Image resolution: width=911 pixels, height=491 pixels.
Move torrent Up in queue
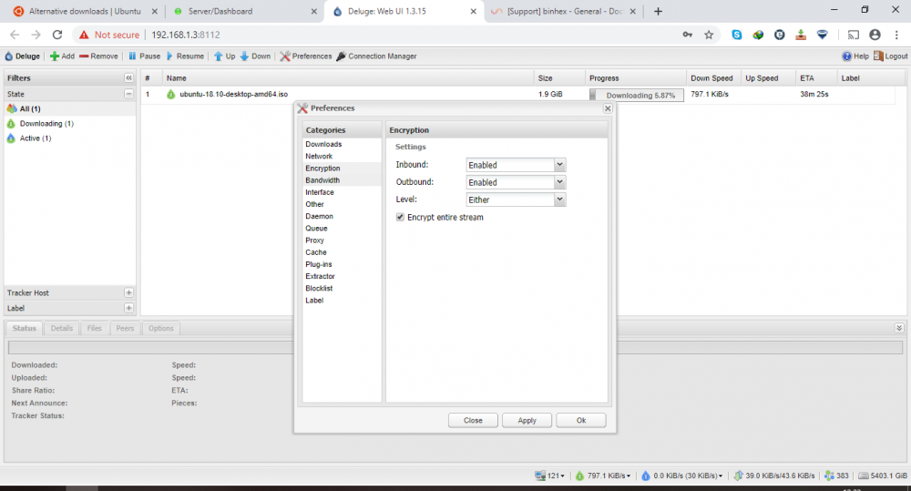(x=224, y=56)
